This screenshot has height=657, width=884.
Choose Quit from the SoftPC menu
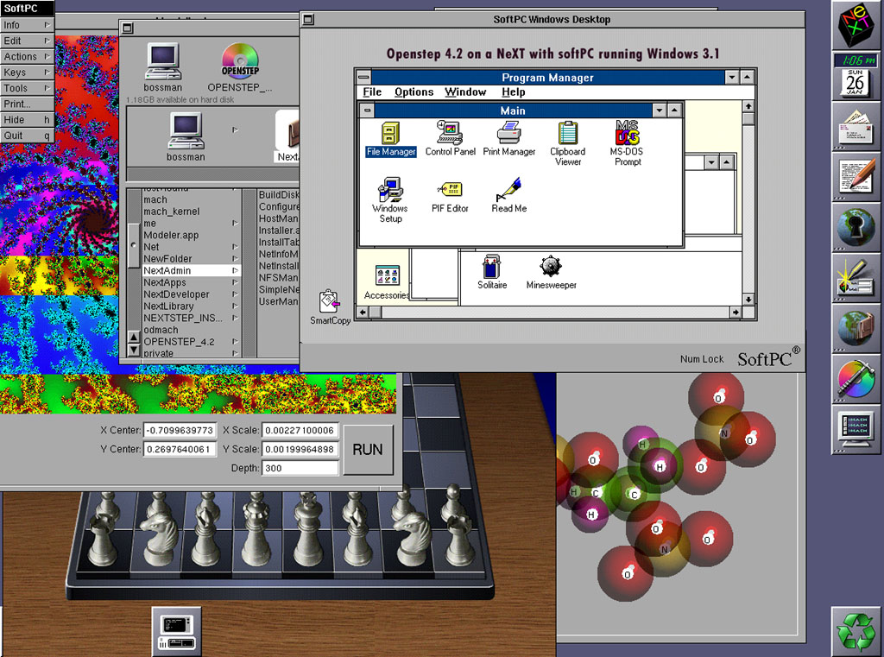27,136
